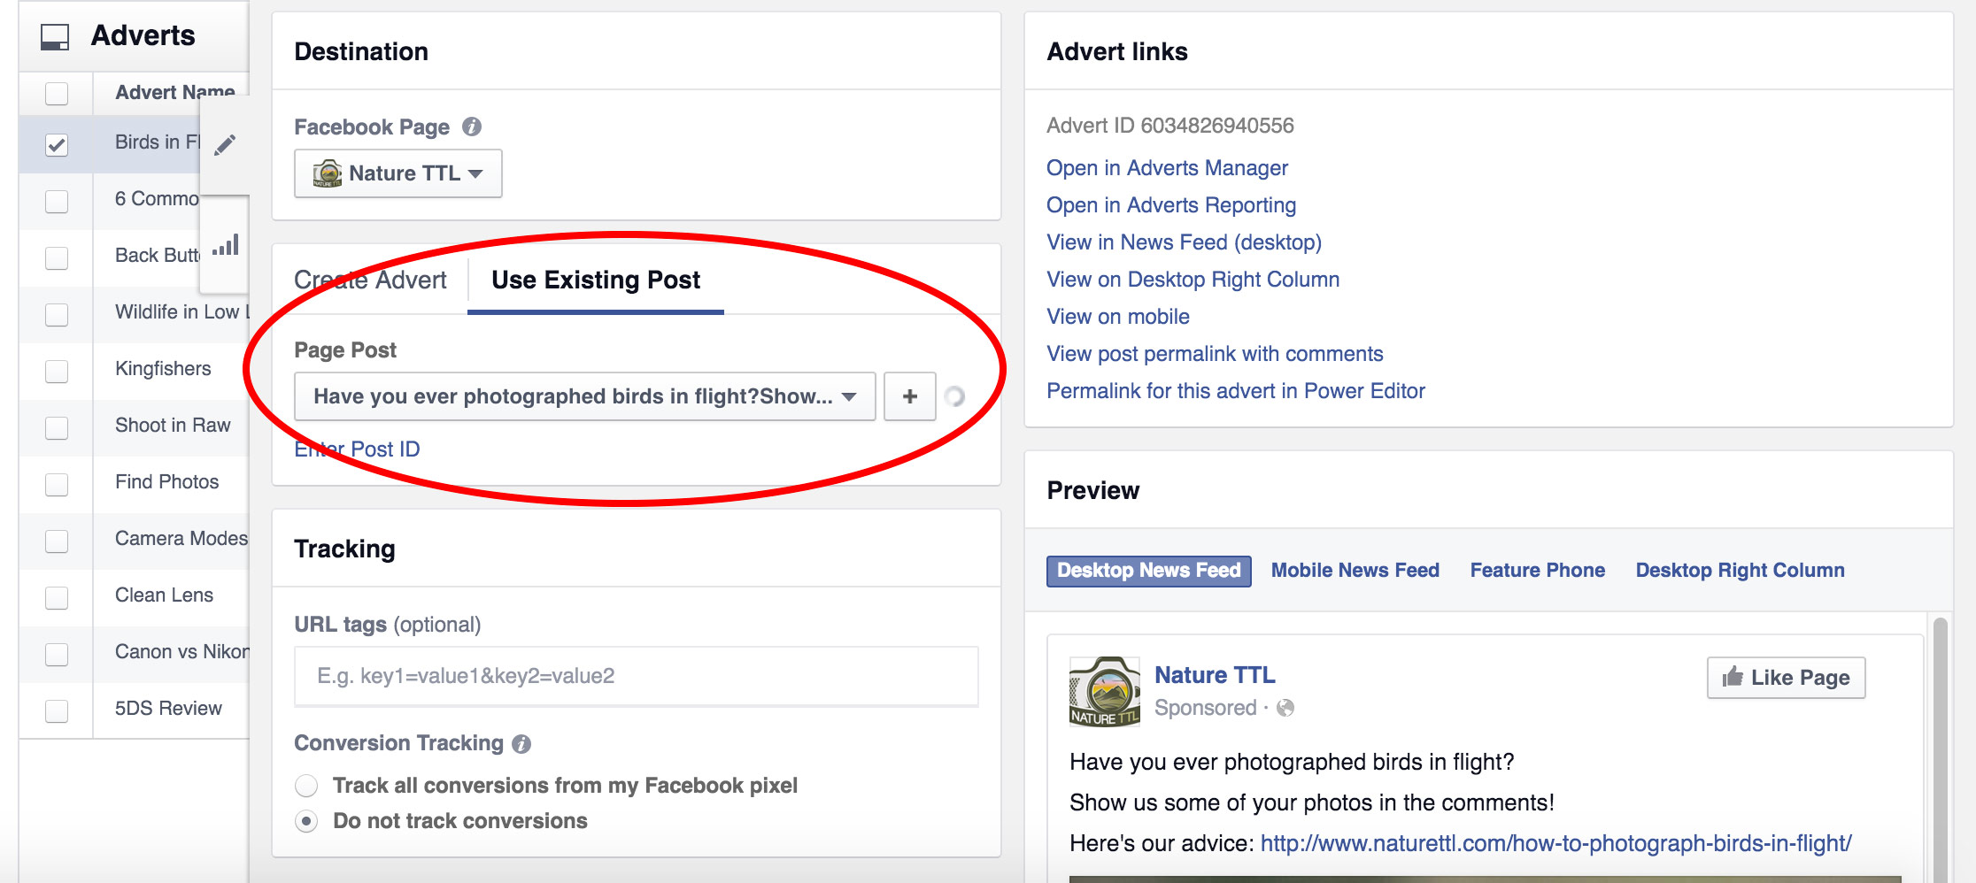Click the Nature TTL logo thumbnail in preview
The height and width of the screenshot is (883, 1976).
pos(1104,689)
